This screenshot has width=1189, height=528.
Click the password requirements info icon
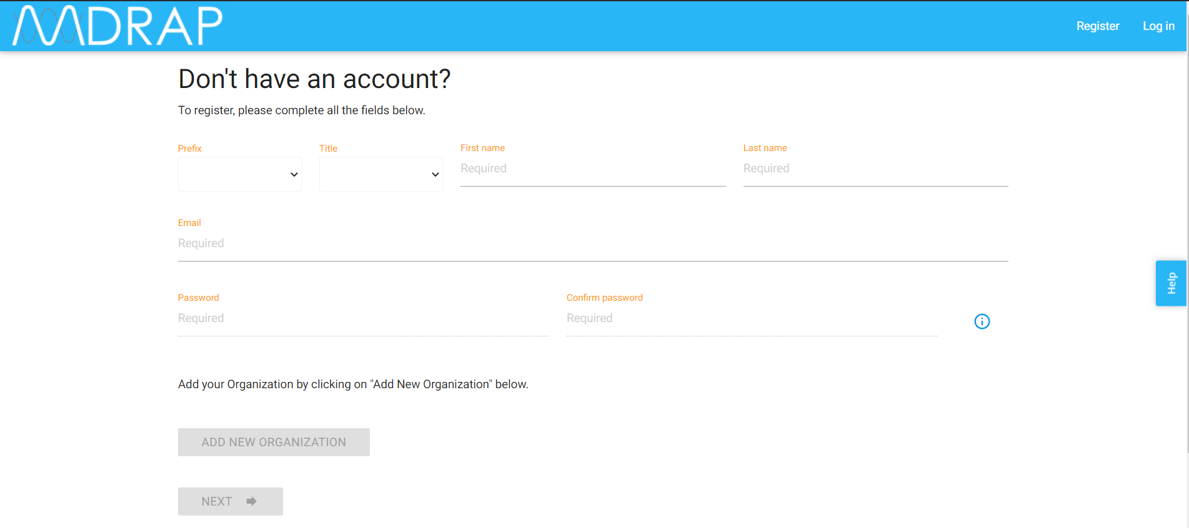coord(982,321)
